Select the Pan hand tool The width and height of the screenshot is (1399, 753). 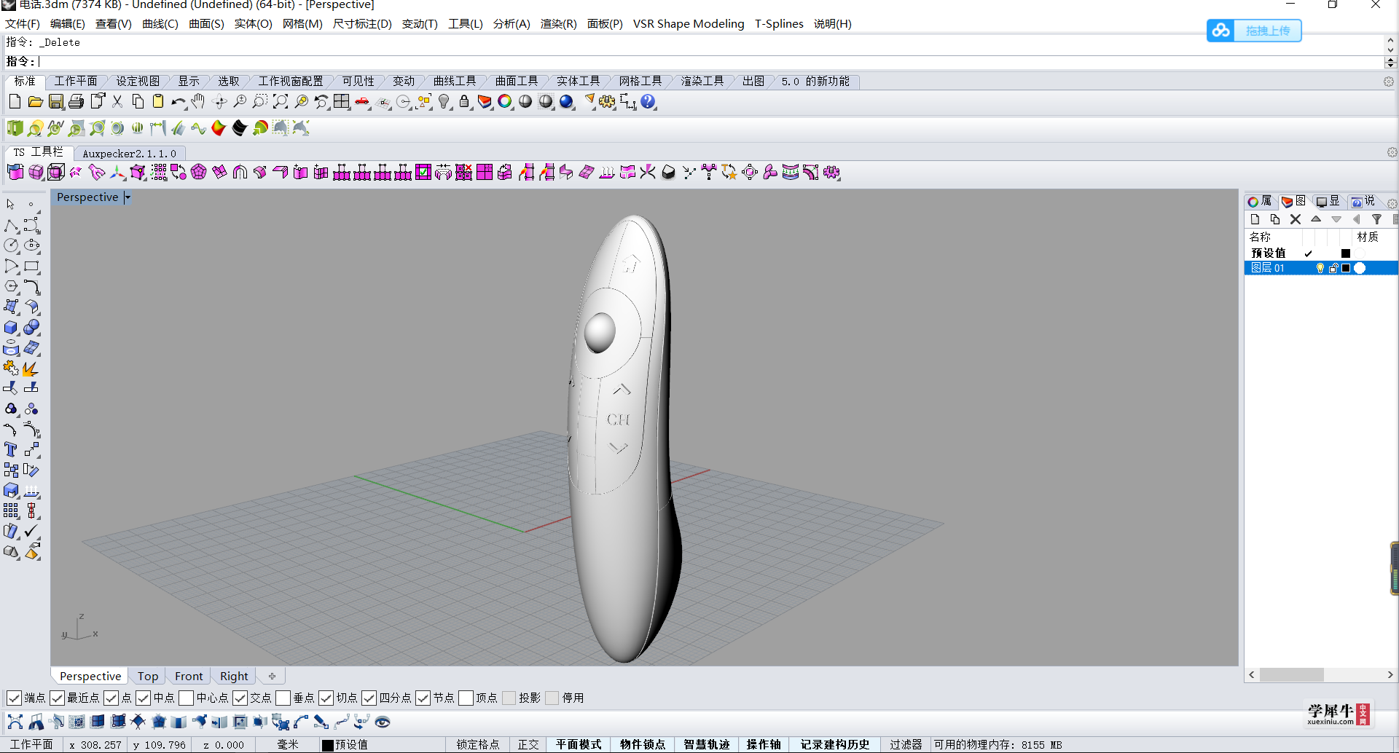[198, 102]
